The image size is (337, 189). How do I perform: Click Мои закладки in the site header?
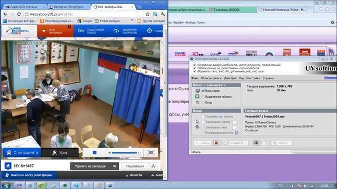point(55,31)
